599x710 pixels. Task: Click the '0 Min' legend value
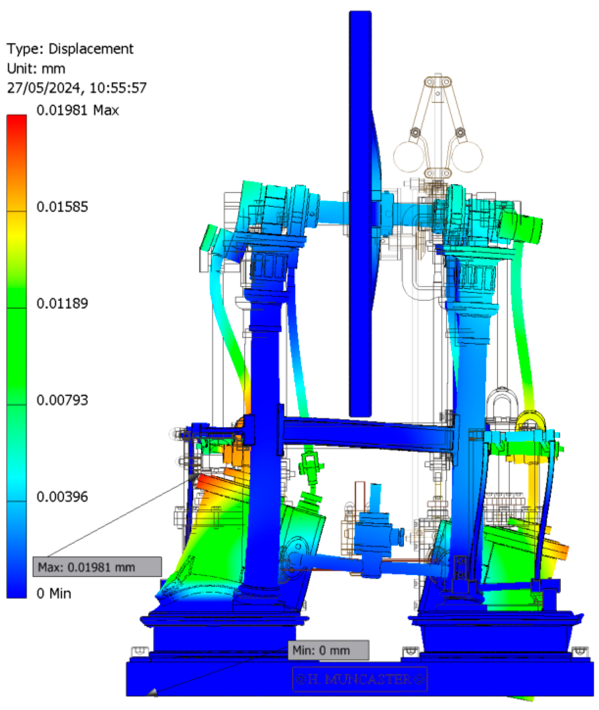click(x=54, y=593)
